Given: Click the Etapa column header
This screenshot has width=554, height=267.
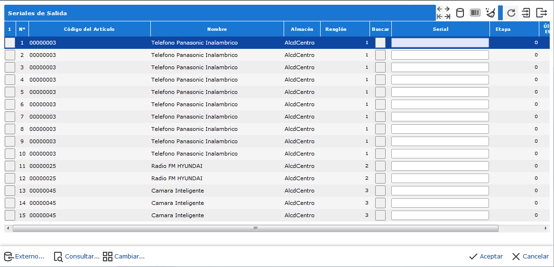Looking at the screenshot, I should [514, 29].
